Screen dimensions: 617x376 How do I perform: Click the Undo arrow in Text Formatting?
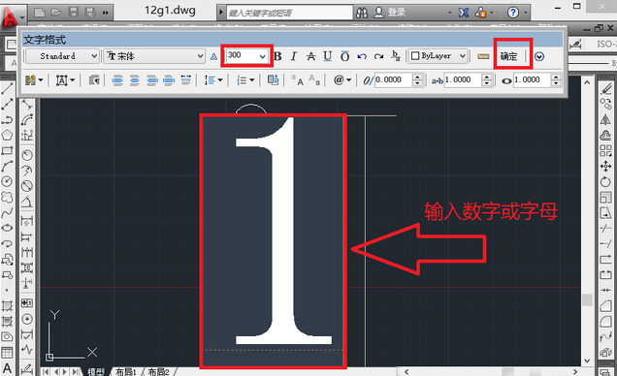coord(362,56)
